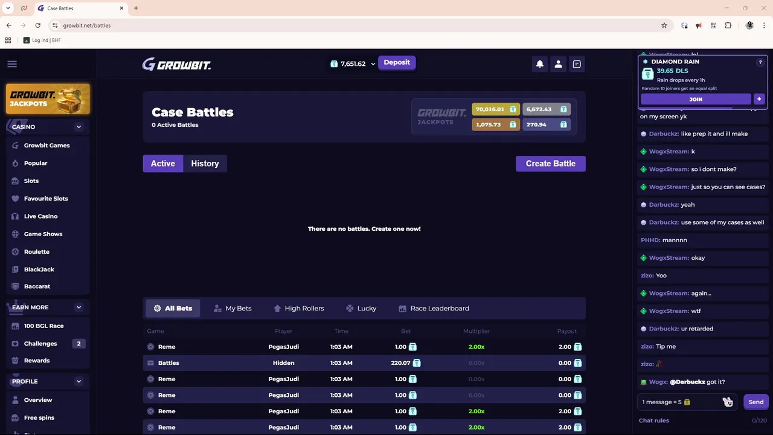Focus the chat message input

(679, 402)
